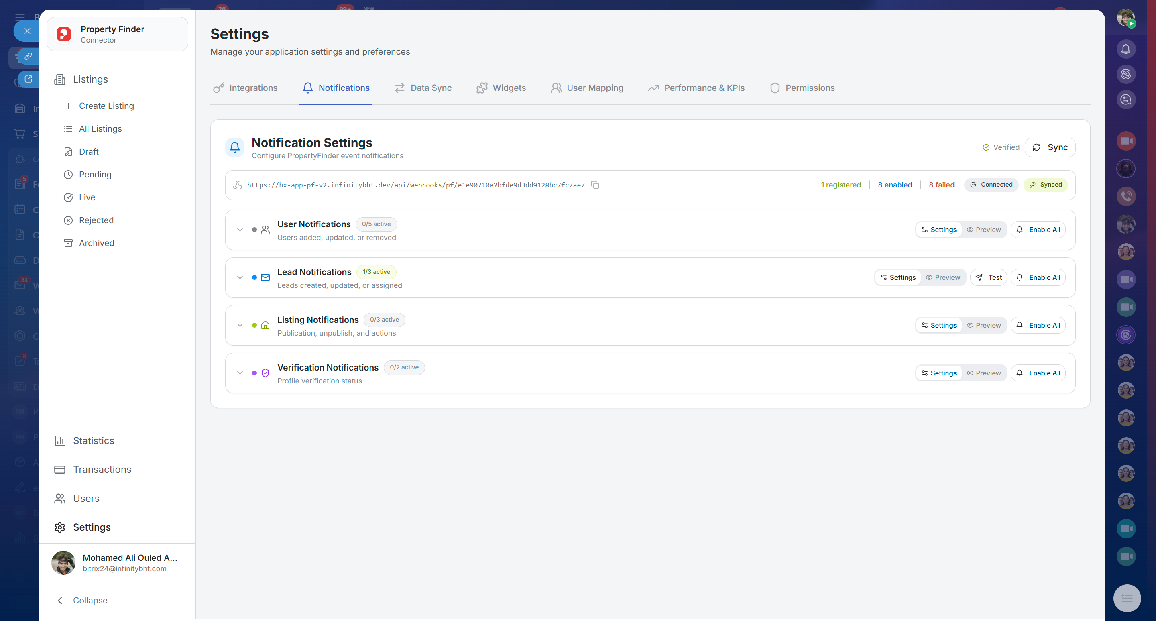
Task: Click the Sync button
Action: pyautogui.click(x=1050, y=147)
